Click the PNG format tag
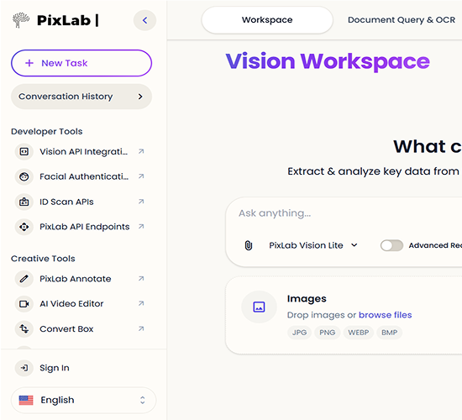The image size is (462, 420). point(328,333)
